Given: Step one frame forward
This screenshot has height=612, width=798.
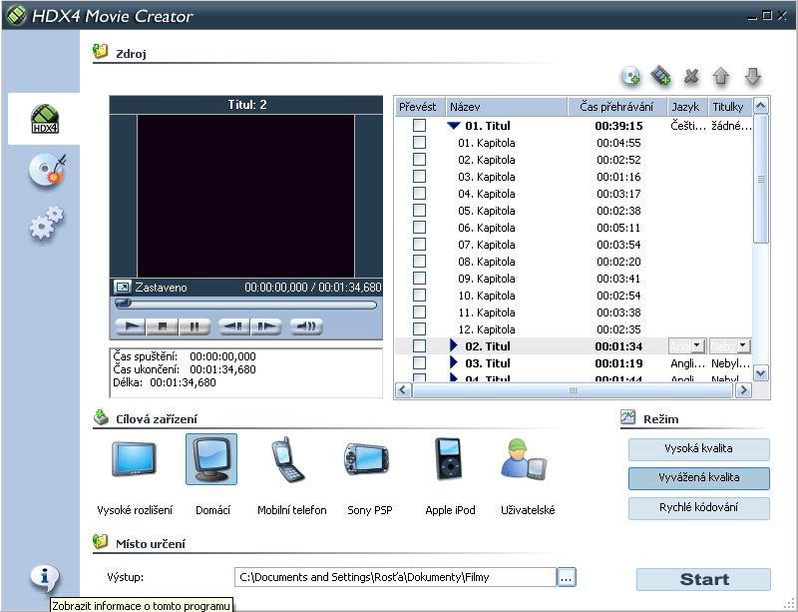Looking at the screenshot, I should click(265, 326).
